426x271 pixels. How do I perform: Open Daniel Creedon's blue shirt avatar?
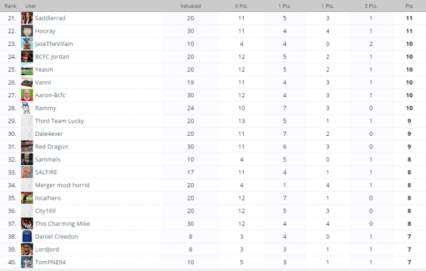pyautogui.click(x=27, y=236)
